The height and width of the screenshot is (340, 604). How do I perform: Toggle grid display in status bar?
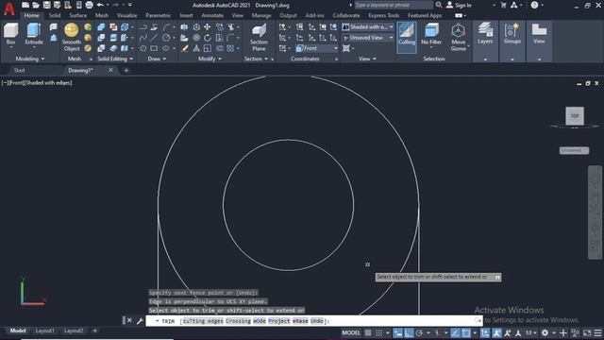point(368,332)
